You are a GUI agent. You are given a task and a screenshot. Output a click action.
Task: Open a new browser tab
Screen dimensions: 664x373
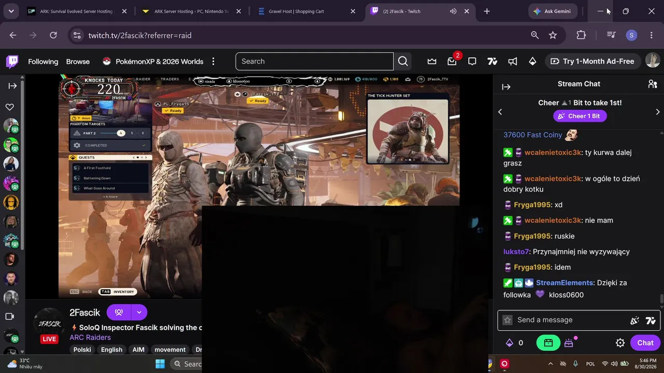pos(487,11)
